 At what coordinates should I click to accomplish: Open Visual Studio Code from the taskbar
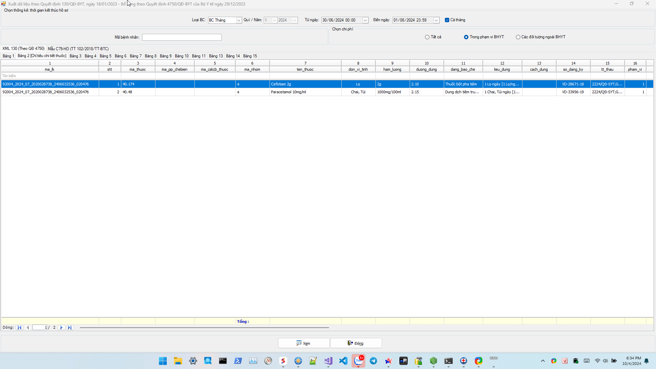tap(343, 361)
